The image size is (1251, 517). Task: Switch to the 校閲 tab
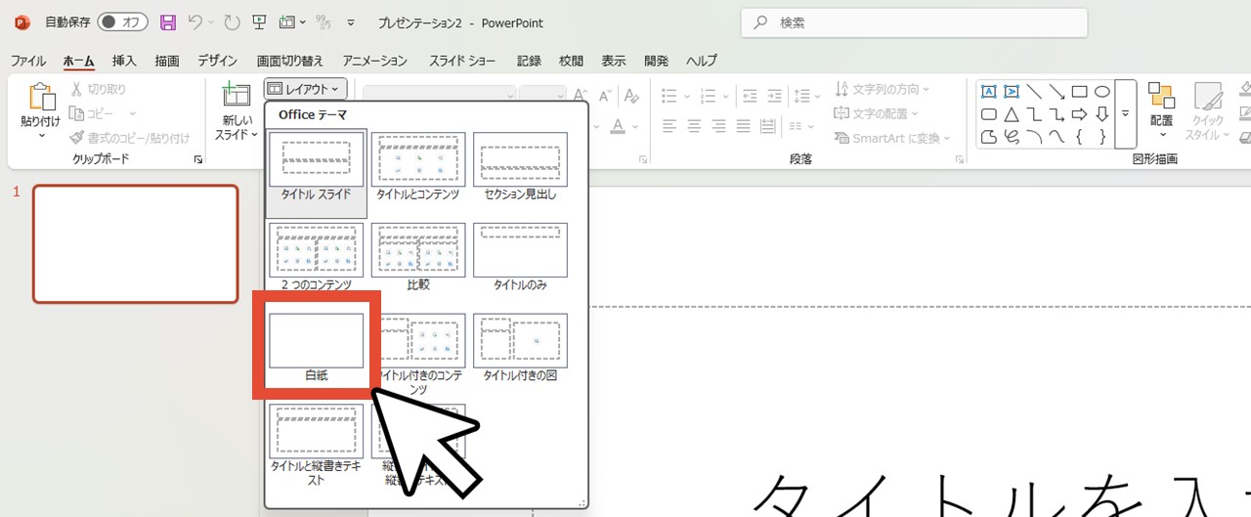(571, 61)
